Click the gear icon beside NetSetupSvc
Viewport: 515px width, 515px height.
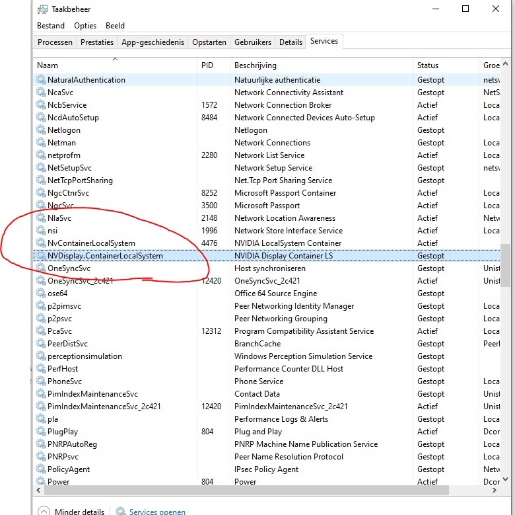click(41, 167)
